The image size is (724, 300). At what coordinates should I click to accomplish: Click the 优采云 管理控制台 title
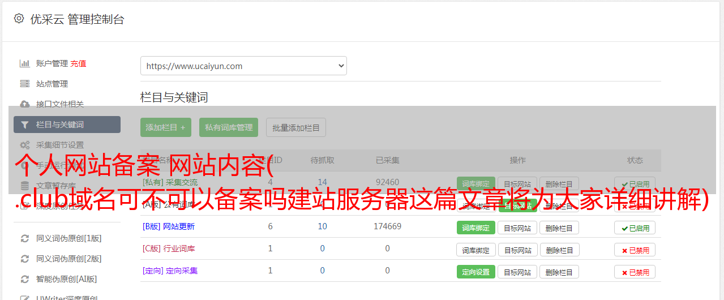click(77, 19)
